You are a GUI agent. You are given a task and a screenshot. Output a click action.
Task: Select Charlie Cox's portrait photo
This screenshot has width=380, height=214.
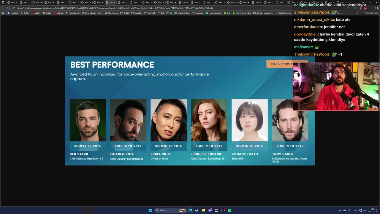(x=128, y=120)
